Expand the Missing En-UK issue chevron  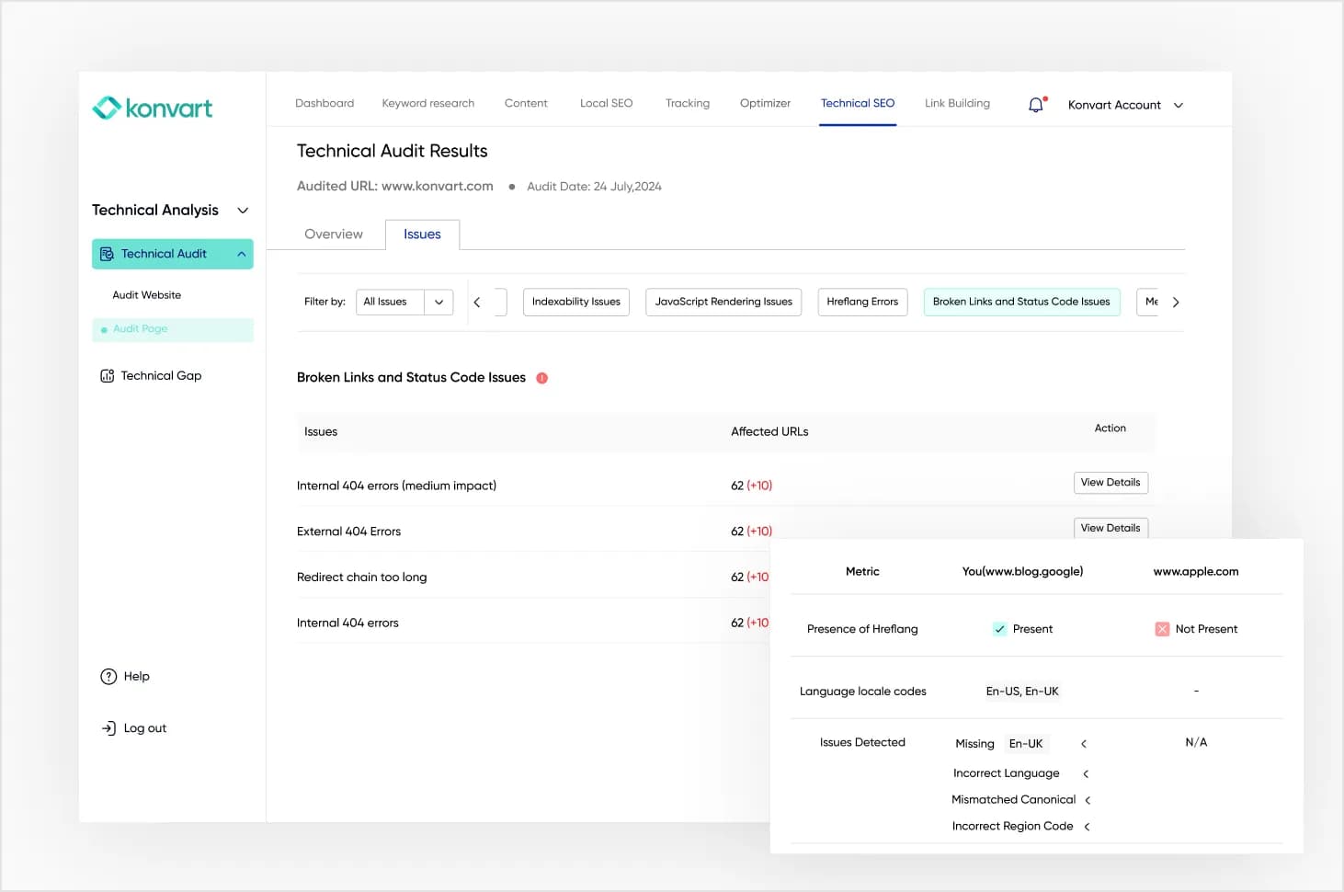1084,744
